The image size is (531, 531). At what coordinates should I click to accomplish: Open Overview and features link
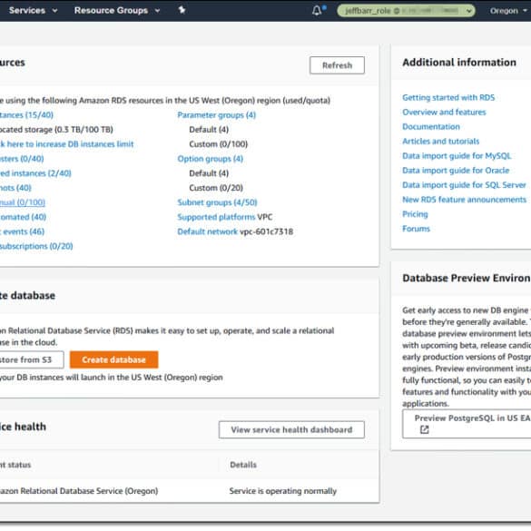pos(444,112)
